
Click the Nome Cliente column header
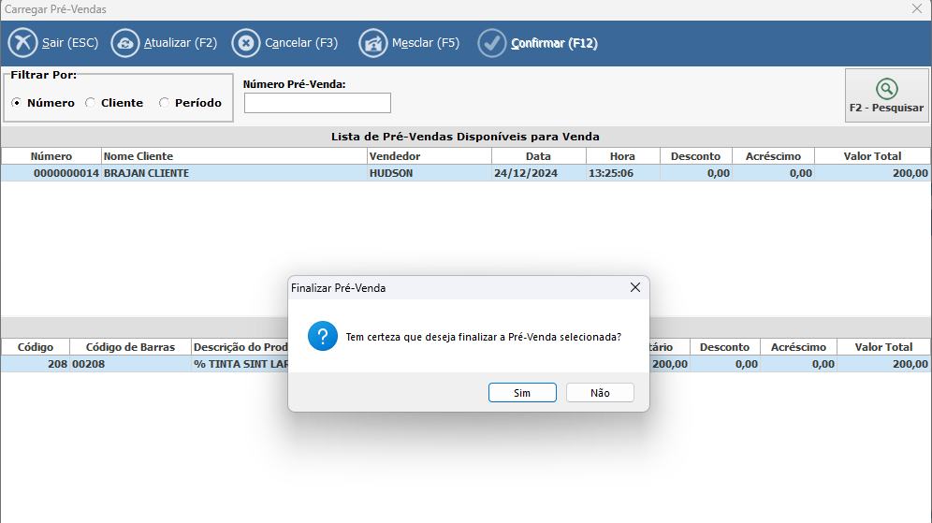[x=234, y=156]
